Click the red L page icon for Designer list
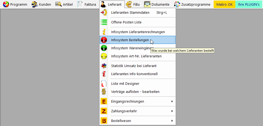Image resolution: width=263 pixels, height=126 pixels. point(104,83)
